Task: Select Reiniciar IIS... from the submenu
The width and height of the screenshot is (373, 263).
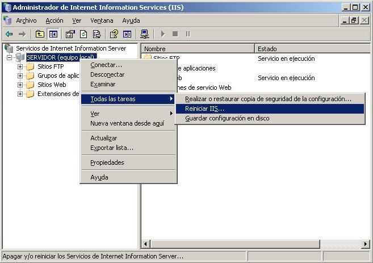Action: click(x=204, y=108)
